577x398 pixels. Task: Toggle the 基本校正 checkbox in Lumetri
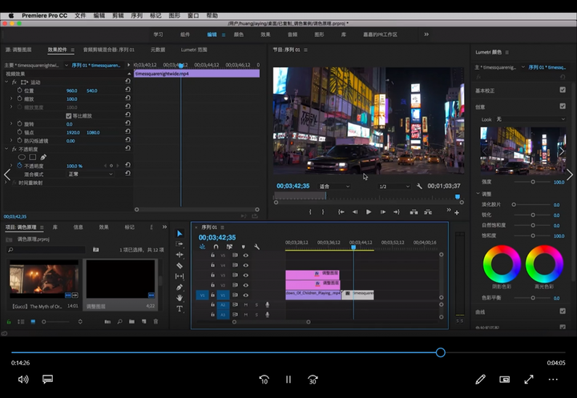[563, 90]
